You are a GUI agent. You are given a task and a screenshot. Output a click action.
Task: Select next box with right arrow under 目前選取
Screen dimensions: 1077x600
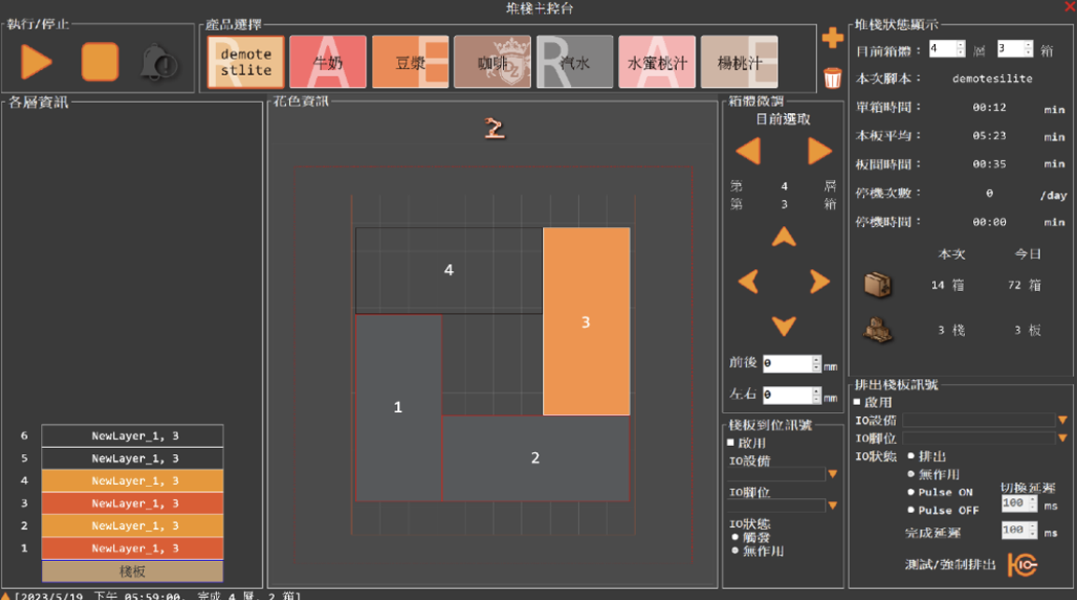click(820, 150)
